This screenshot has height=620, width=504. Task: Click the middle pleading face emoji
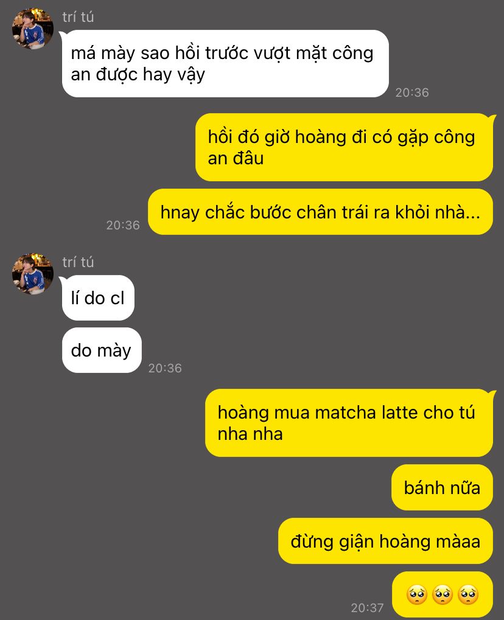[x=443, y=594]
